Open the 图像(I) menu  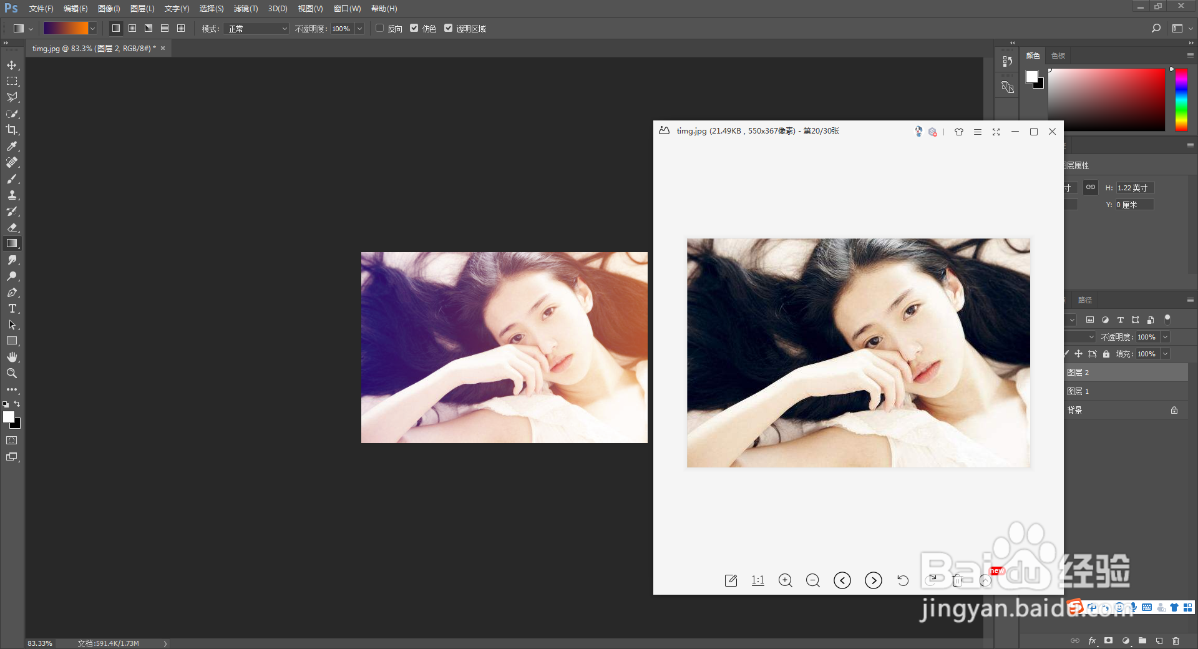click(x=109, y=9)
